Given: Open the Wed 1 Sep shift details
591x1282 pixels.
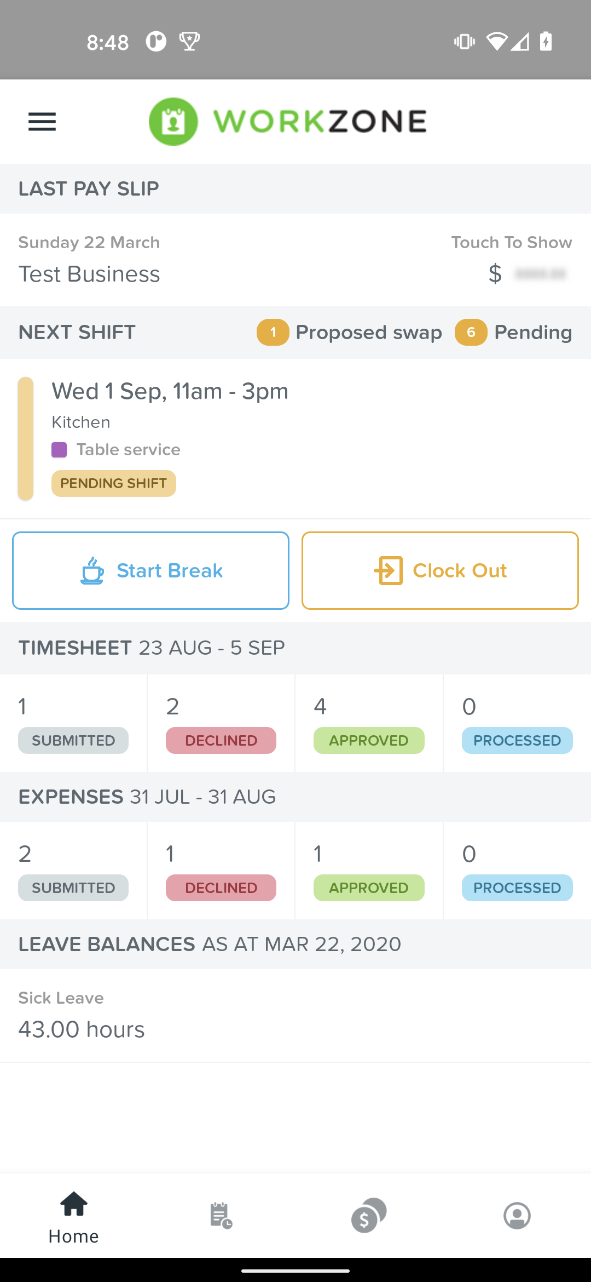Looking at the screenshot, I should [296, 438].
